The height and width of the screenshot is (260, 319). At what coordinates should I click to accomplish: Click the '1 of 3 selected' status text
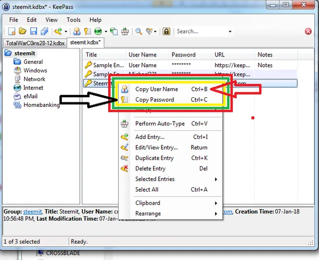coord(22,242)
